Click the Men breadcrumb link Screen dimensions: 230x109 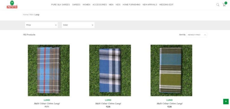(x=31, y=15)
